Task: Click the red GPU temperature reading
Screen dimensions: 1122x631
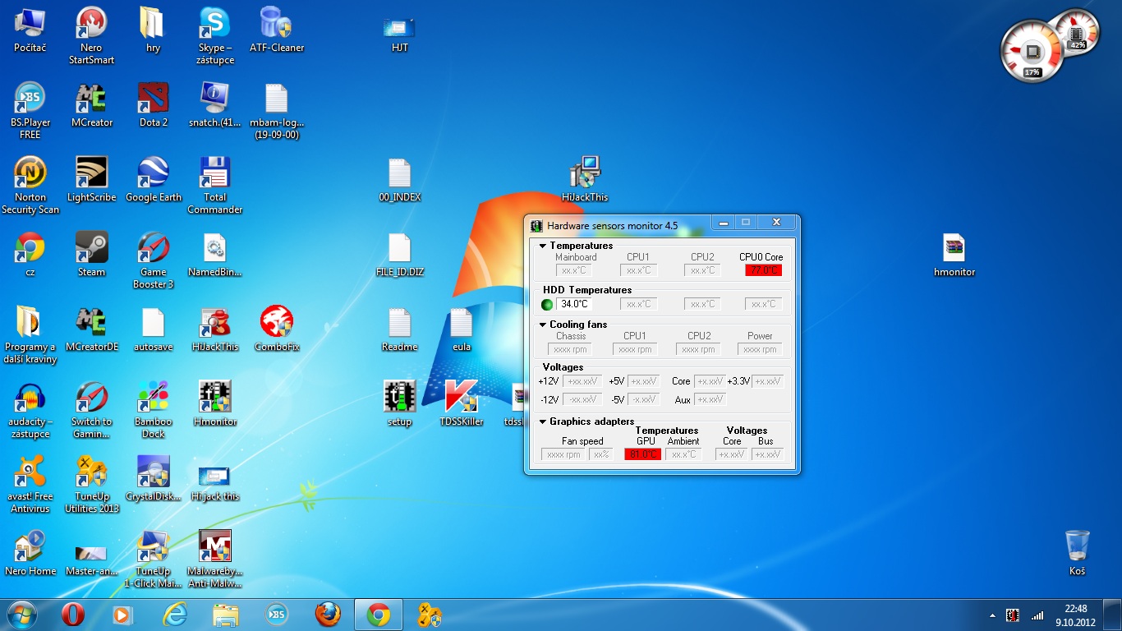Action: pyautogui.click(x=642, y=454)
